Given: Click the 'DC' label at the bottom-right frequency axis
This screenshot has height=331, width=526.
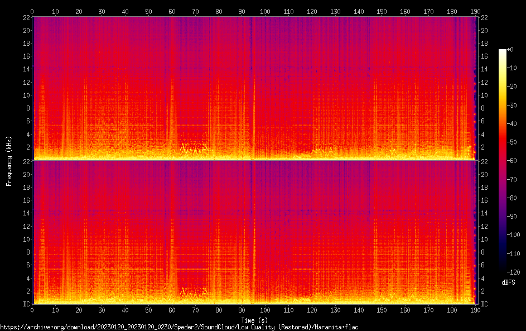Looking at the screenshot, I should coord(485,304).
